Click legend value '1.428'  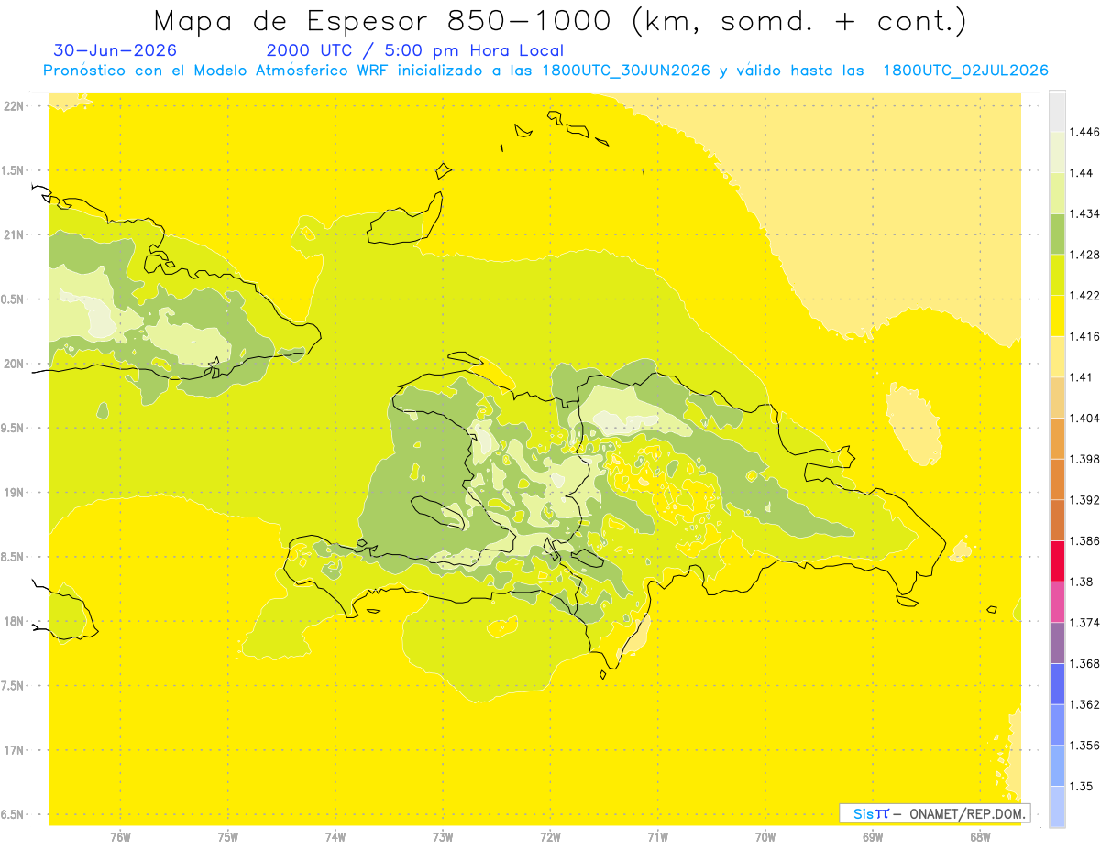(1084, 255)
